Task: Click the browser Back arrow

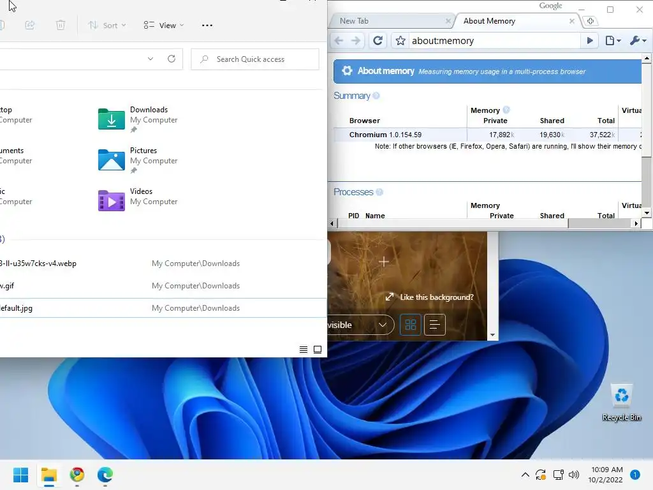Action: (339, 40)
